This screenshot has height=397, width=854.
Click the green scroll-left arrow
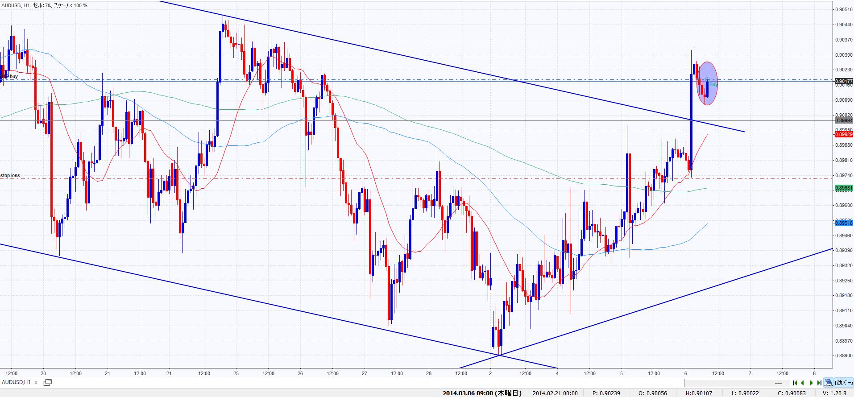(803, 383)
